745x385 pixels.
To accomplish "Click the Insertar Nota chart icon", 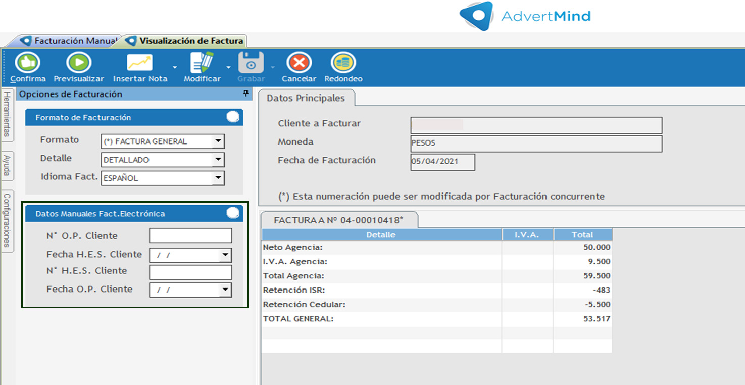I will (x=140, y=63).
